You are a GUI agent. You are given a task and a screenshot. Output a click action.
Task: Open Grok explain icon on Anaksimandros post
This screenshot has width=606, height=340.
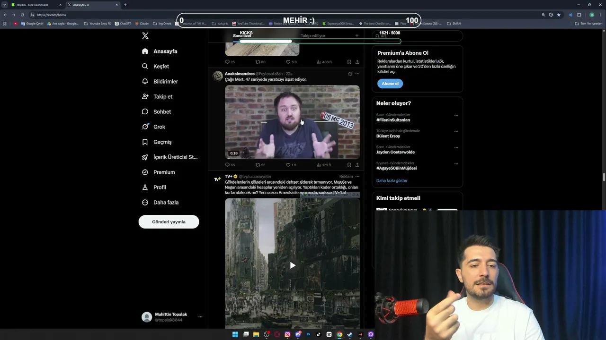coord(350,74)
